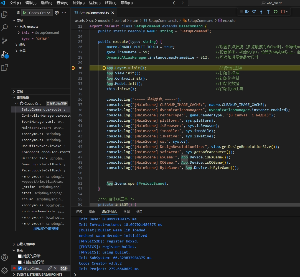Edit the SetupCommand breakpoint with pencil icon
Viewport: 300px width, 277px height.
[50, 268]
